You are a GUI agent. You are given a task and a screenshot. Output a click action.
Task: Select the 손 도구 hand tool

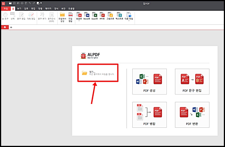[x=5, y=16]
